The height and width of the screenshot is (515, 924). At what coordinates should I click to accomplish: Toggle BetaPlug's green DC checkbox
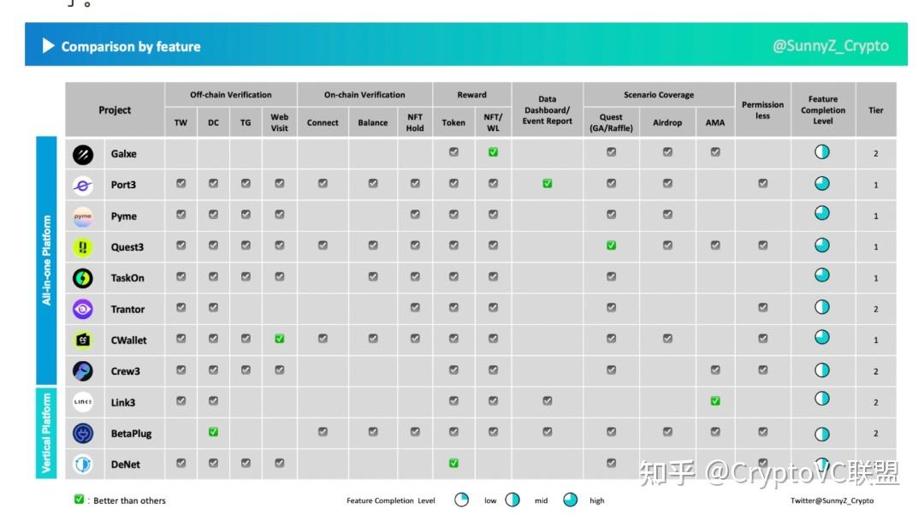tap(213, 433)
